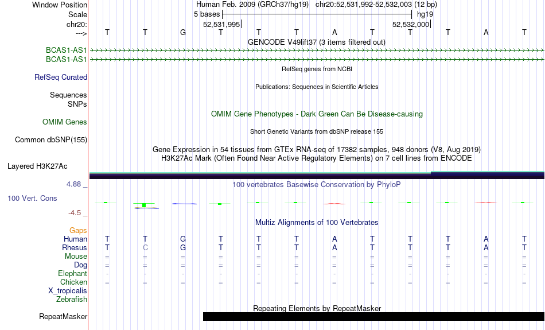
Task: Click the RefSeq Curated track label
Action: coord(60,77)
